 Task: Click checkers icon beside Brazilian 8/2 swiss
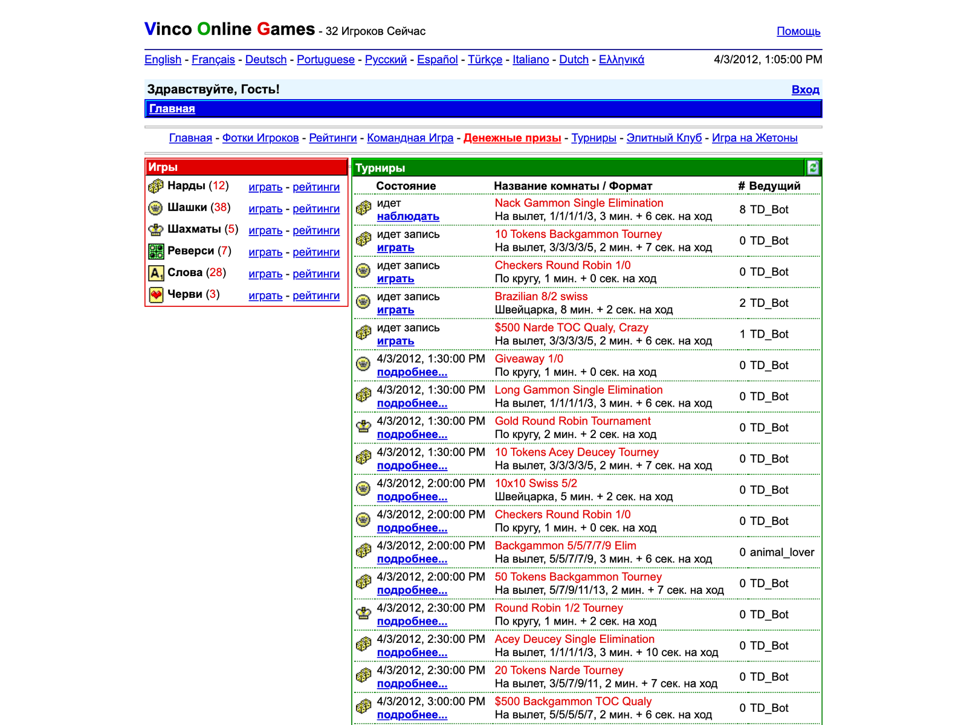coord(363,301)
